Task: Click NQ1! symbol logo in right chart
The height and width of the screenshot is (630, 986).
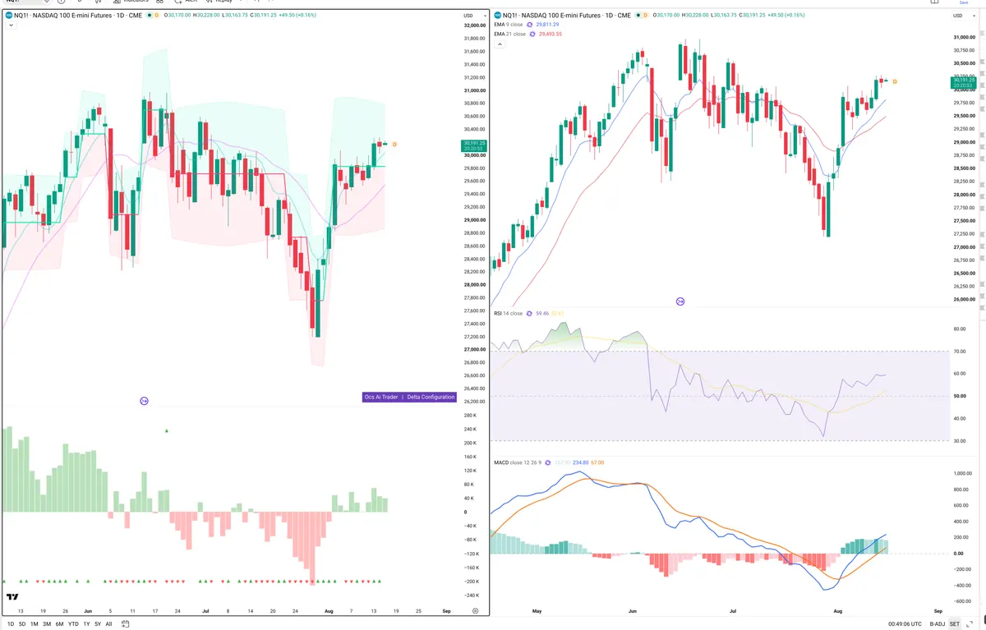Action: (497, 16)
